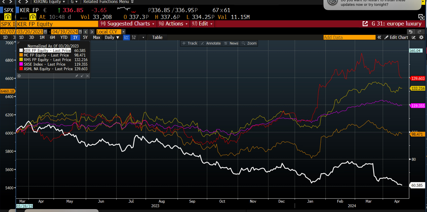Click KER FP Equity white legend swatch
This screenshot has height=212, width=427.
[21, 51]
